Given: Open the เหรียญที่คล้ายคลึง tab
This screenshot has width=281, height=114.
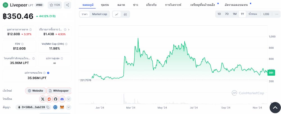Looking at the screenshot, I should [x=203, y=5].
